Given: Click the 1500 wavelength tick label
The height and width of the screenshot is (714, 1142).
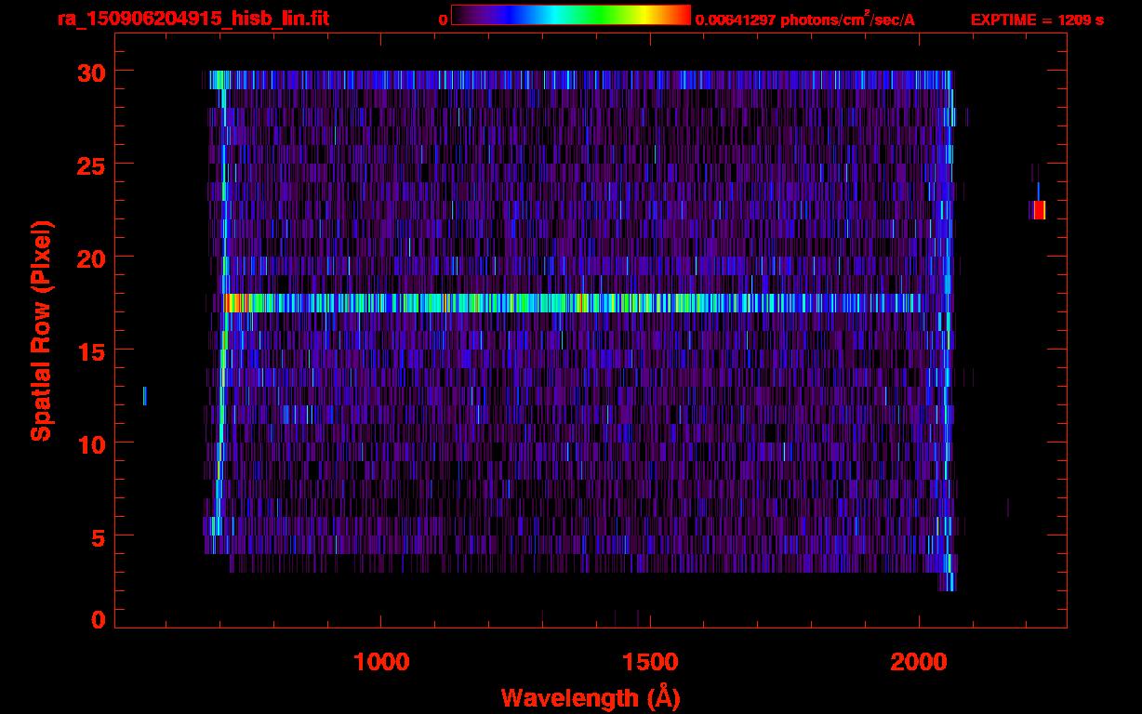Looking at the screenshot, I should click(650, 662).
